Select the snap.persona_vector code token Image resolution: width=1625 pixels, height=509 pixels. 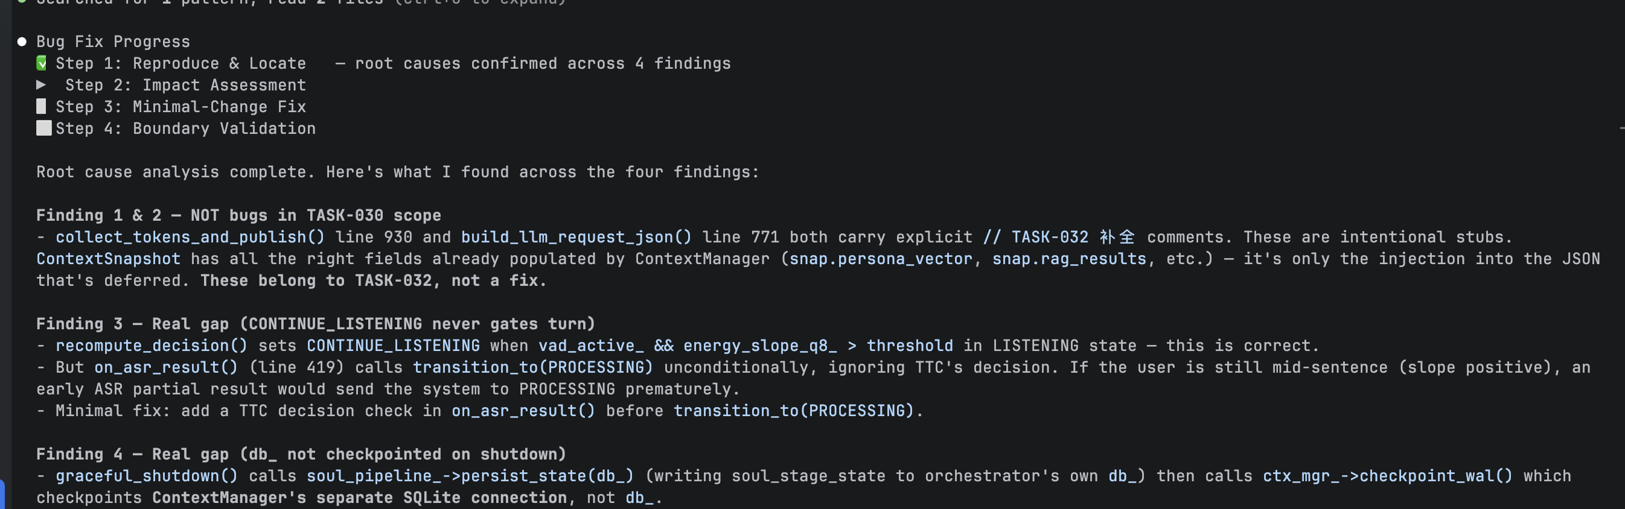881,259
